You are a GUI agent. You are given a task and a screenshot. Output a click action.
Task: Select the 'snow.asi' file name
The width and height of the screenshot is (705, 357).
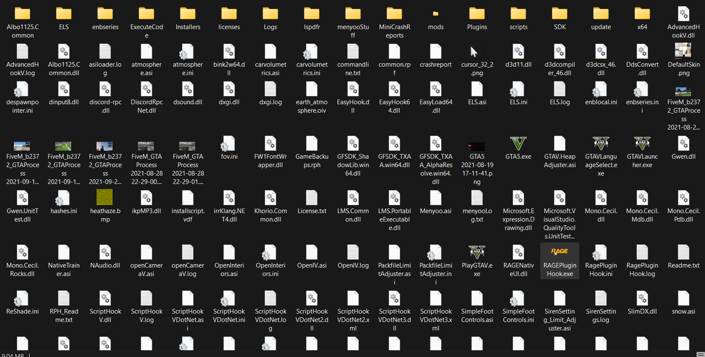coord(684,311)
